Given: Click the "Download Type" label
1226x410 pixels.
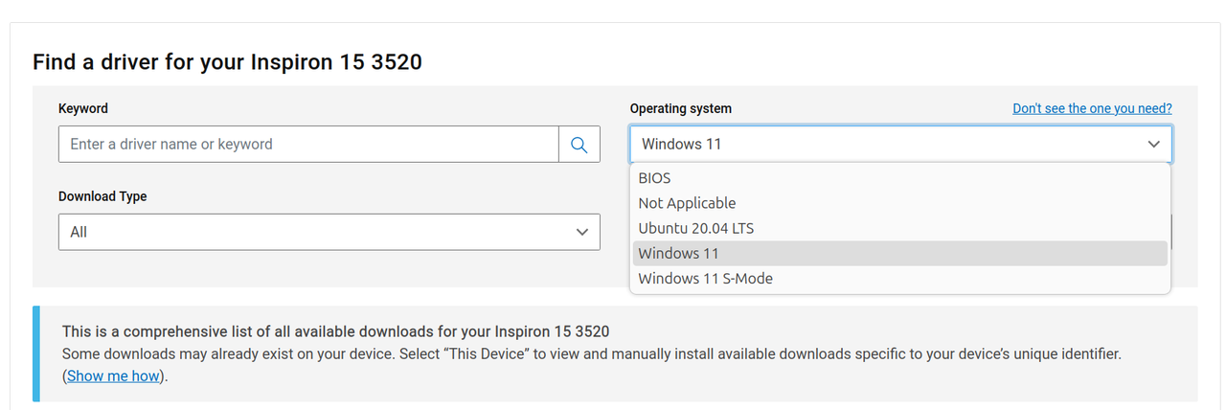Looking at the screenshot, I should [x=102, y=195].
